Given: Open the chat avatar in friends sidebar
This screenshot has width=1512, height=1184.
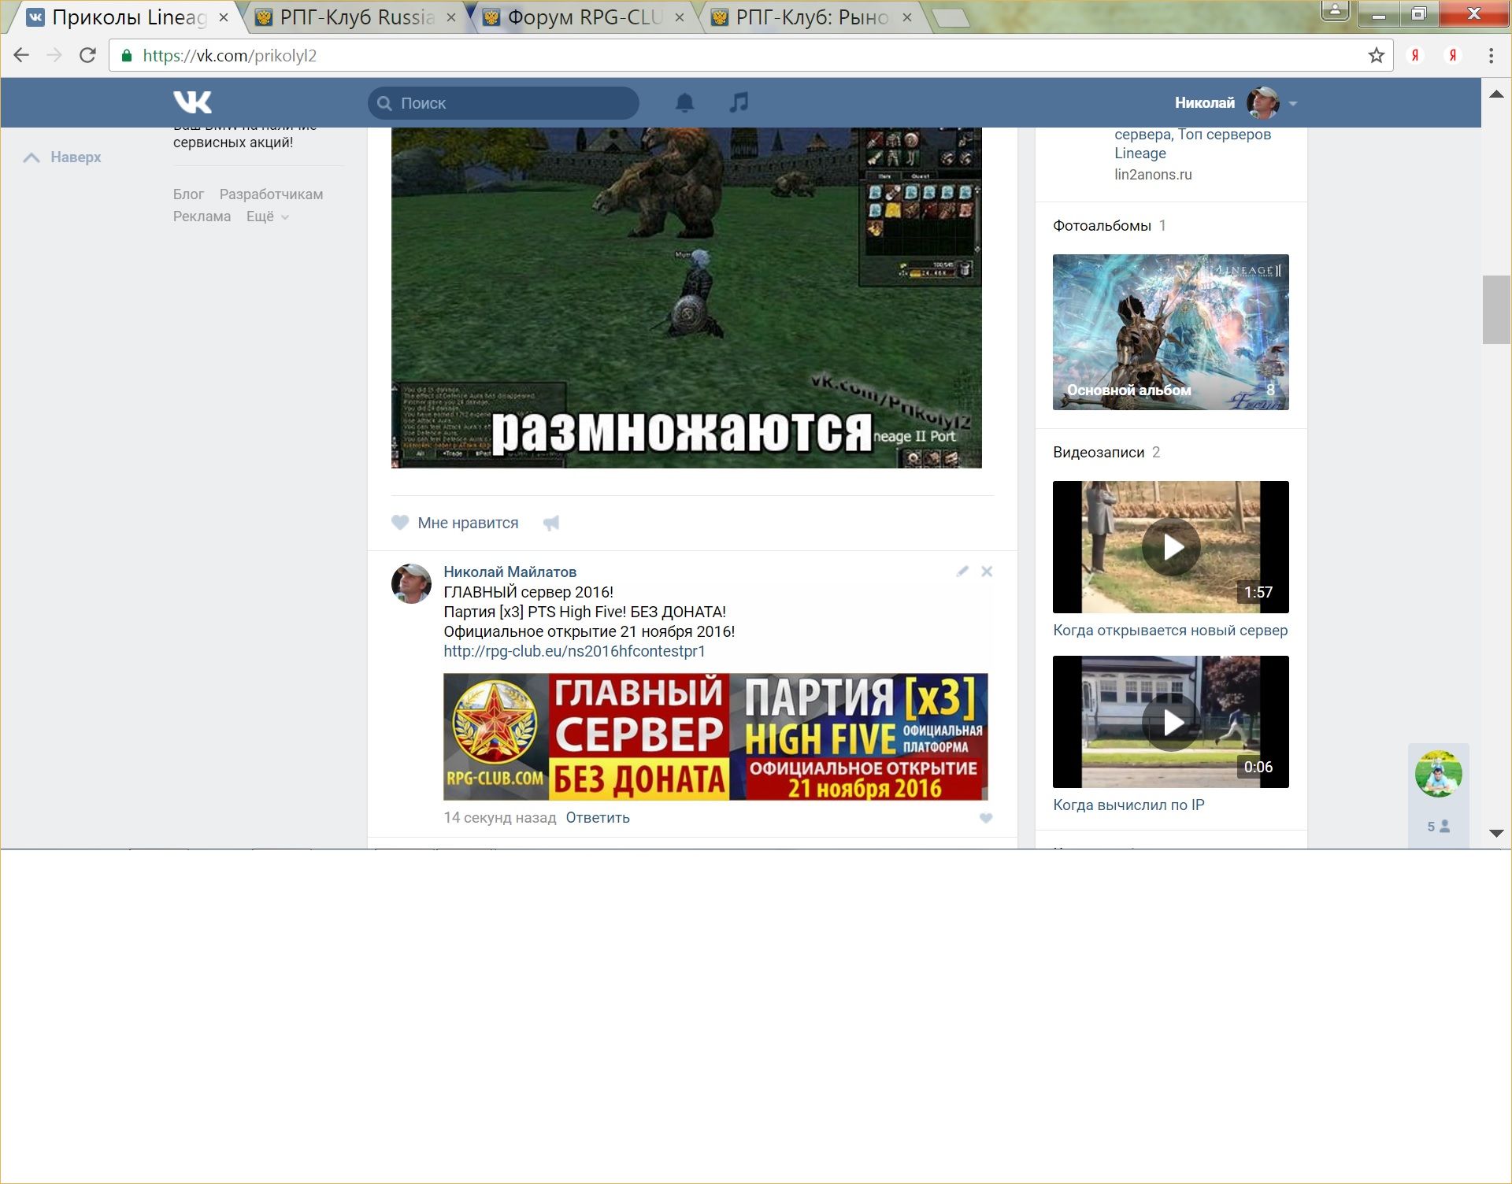Looking at the screenshot, I should (x=1438, y=774).
